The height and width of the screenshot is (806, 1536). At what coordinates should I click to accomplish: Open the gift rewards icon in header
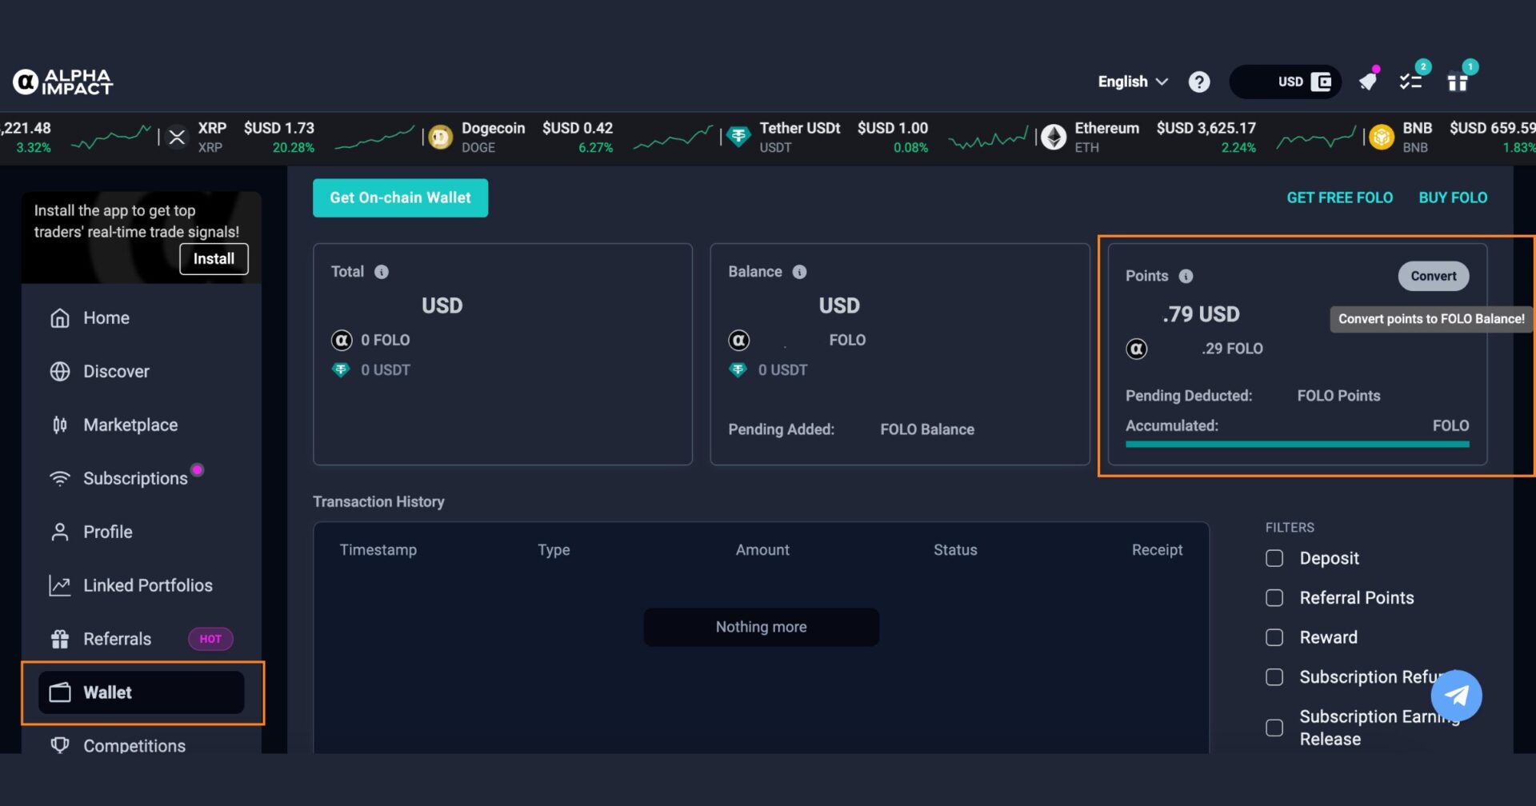coord(1458,82)
